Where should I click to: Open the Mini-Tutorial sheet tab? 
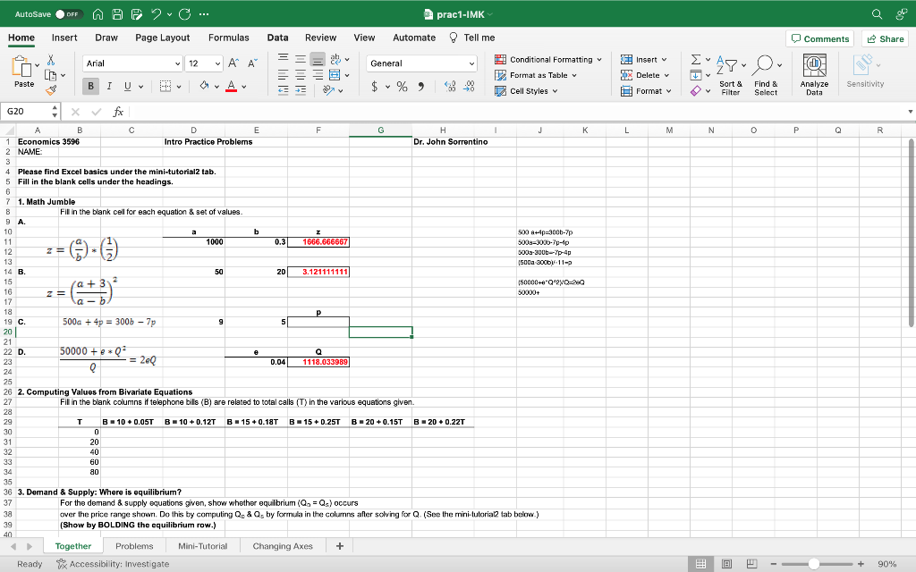[x=203, y=545]
